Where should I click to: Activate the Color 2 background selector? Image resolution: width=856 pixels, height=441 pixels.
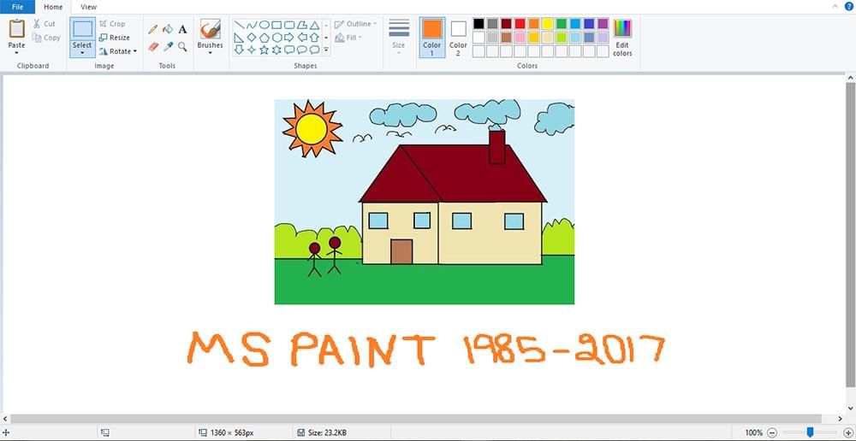[459, 37]
